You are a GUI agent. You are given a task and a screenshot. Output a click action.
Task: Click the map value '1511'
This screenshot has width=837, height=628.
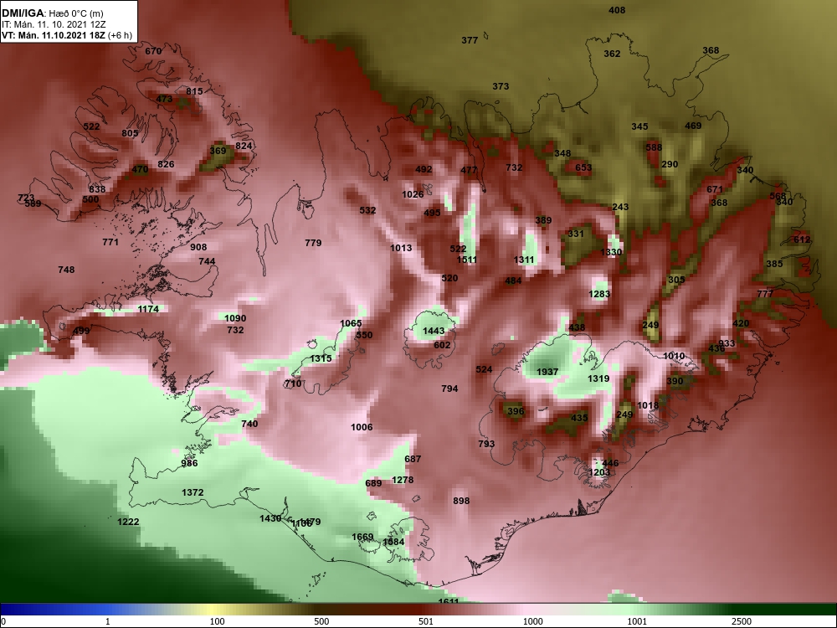[467, 260]
